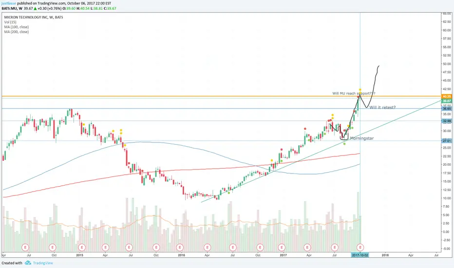Screen dimensions: 454x268
Task: Click the earnings E marker at Jul 2017
Action: [335, 248]
